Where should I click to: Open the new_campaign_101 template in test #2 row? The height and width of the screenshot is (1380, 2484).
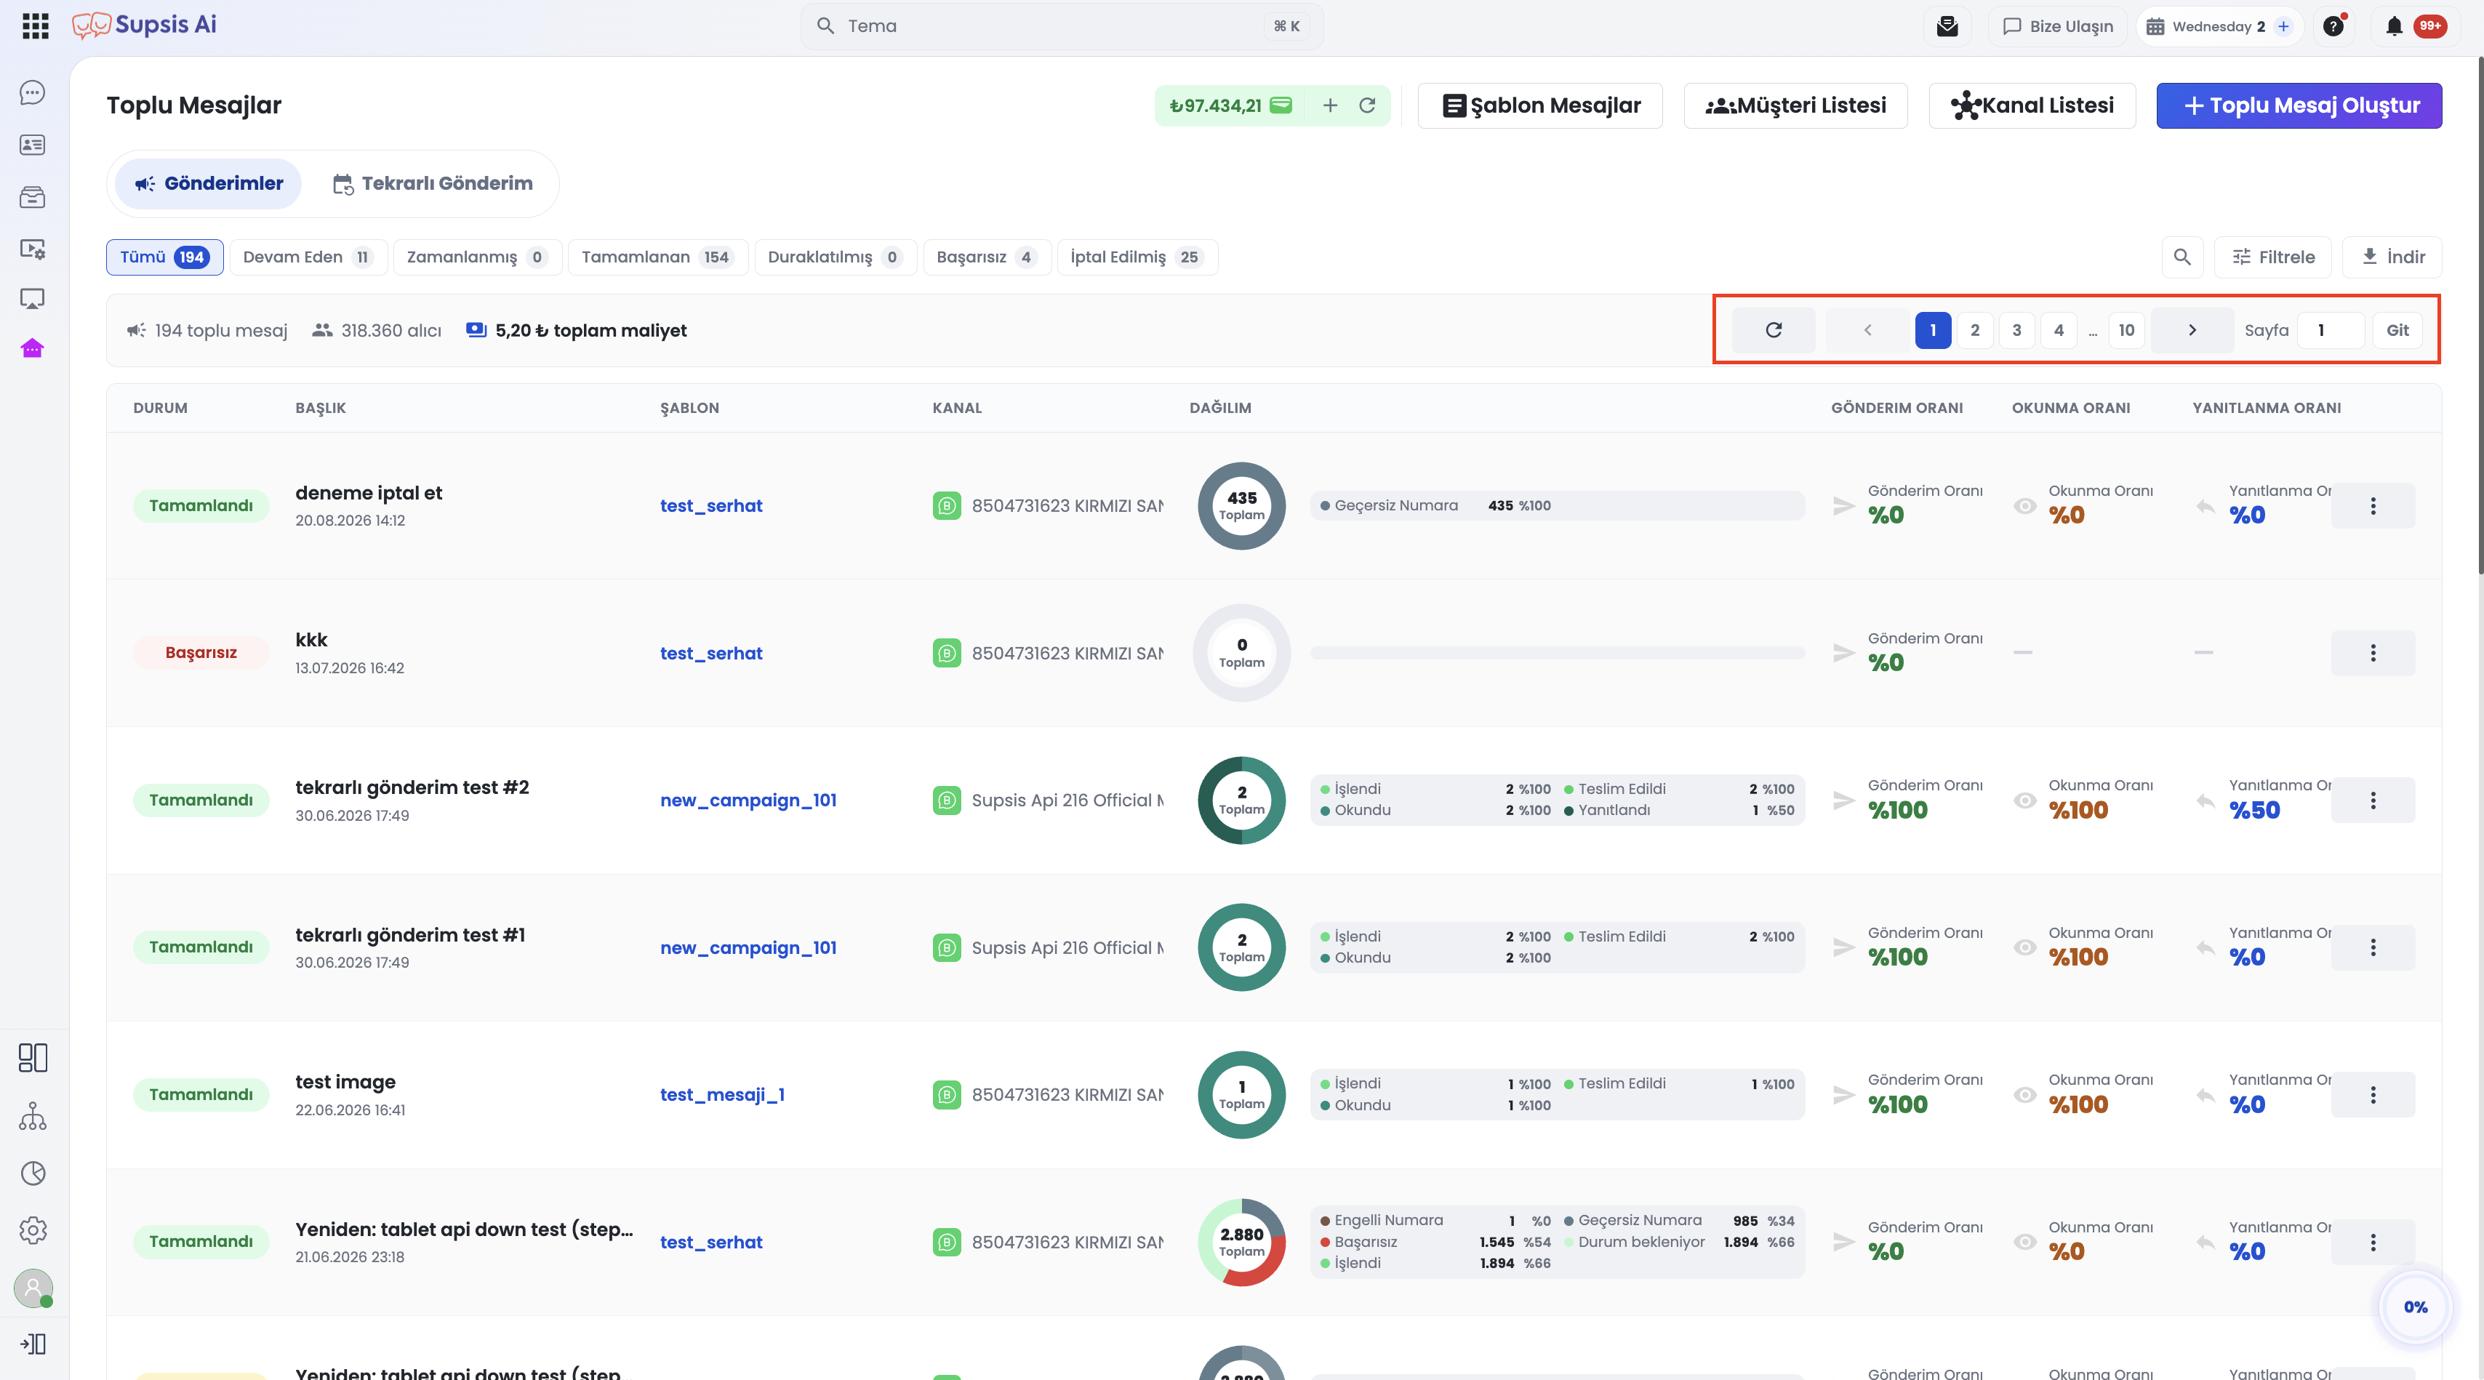click(x=748, y=800)
